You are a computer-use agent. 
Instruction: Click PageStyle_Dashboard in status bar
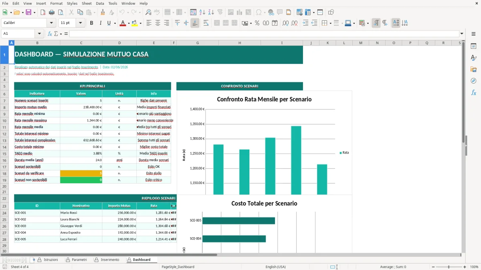pos(178,267)
